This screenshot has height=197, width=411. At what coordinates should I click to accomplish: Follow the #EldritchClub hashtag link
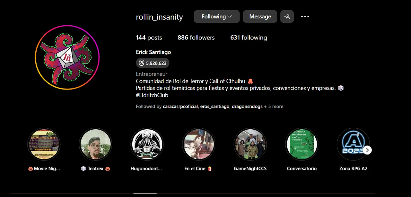coord(152,95)
